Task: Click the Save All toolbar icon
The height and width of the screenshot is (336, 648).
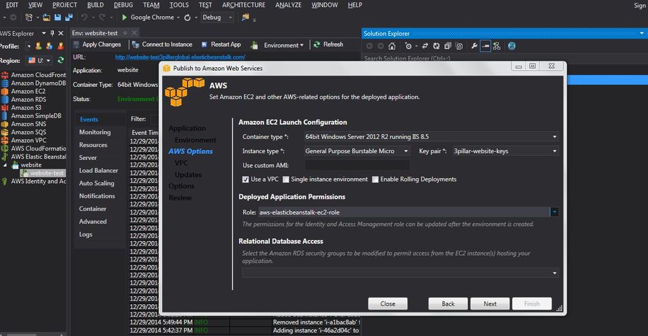Action: 69,18
